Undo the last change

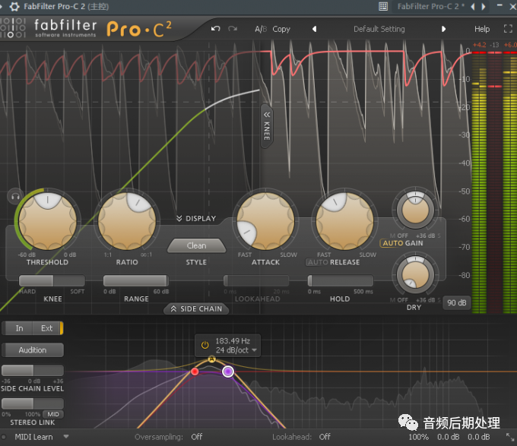click(x=216, y=29)
